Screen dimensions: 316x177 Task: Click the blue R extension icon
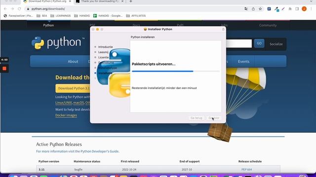pos(269,9)
